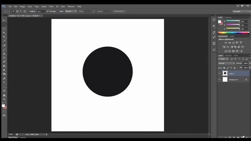Select the Dodge tool
The width and height of the screenshot is (251, 141).
(x=4, y=74)
